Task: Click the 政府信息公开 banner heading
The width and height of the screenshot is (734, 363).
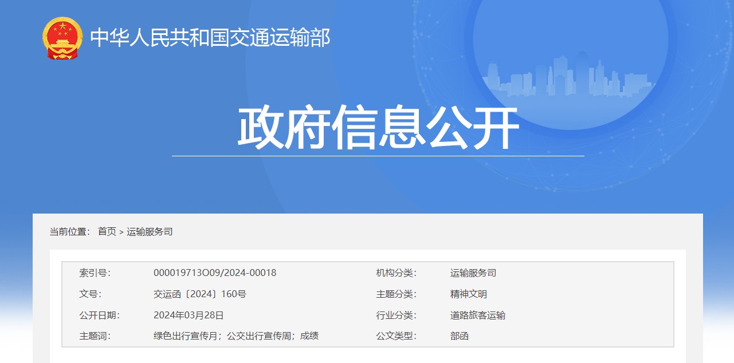Action: (x=378, y=127)
